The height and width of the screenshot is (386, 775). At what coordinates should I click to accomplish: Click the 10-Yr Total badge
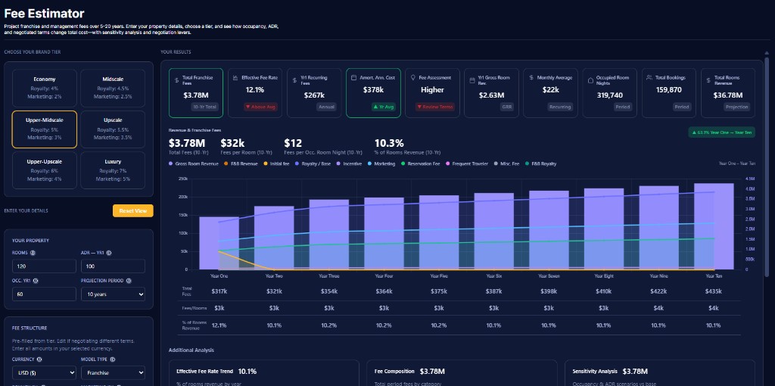[x=204, y=107]
